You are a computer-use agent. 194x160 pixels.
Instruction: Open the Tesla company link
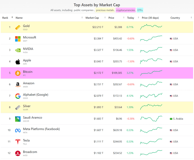[x=26, y=141]
